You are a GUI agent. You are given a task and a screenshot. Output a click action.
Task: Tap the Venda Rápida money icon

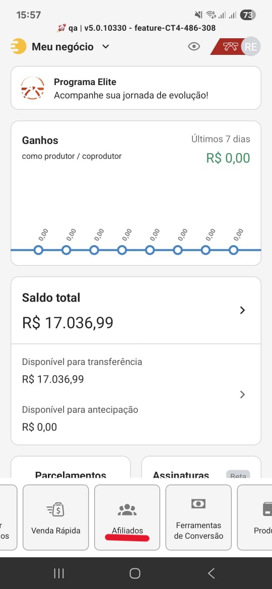(55, 509)
